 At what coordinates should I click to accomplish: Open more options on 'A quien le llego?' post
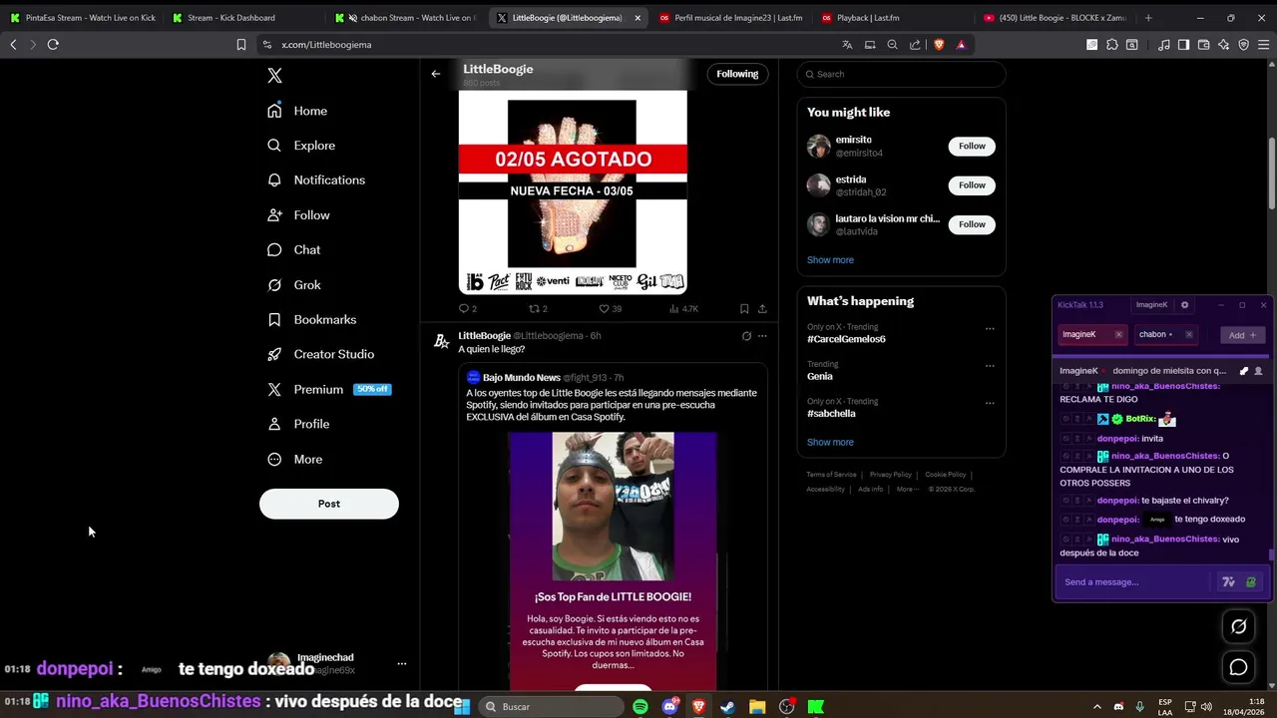coord(762,336)
